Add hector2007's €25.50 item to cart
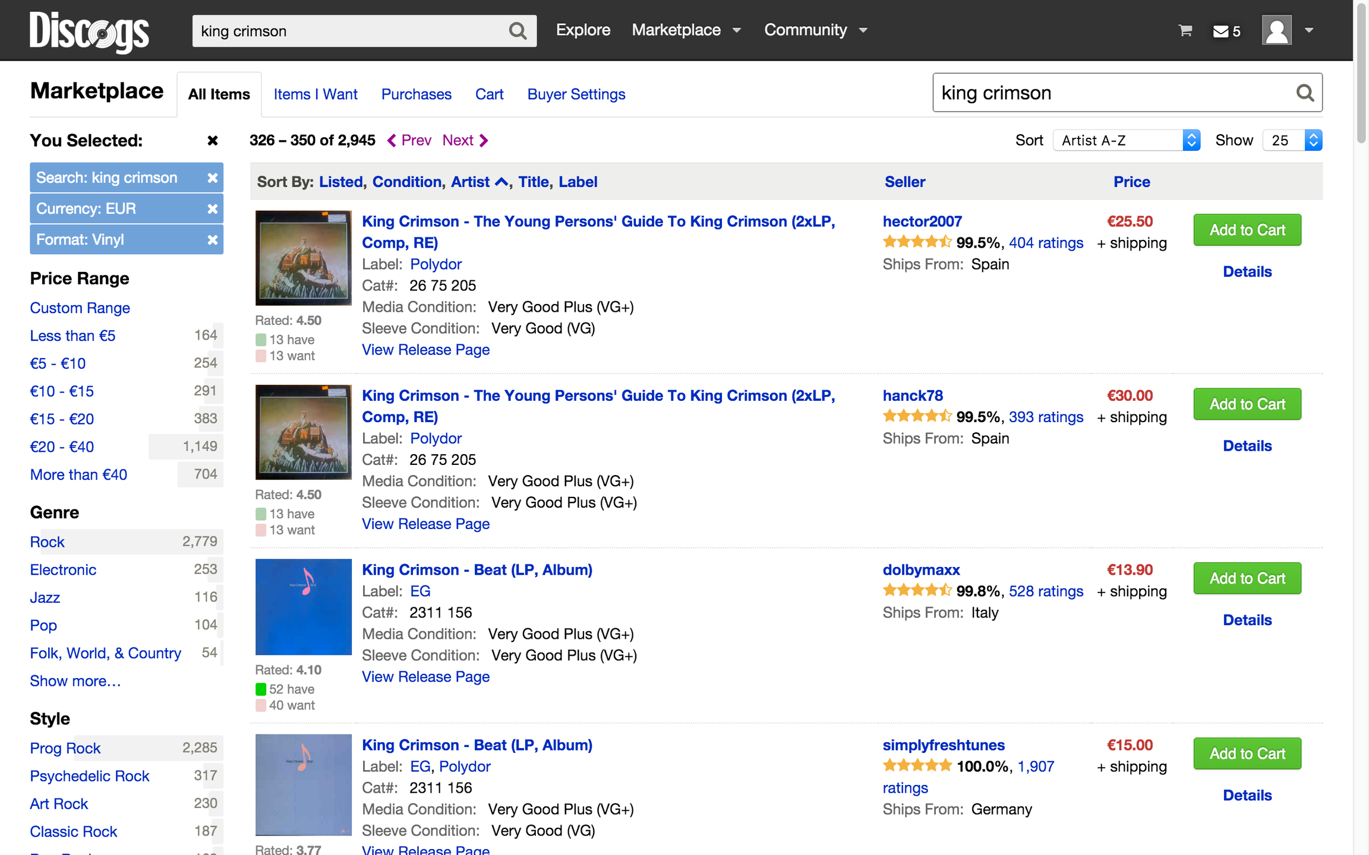Viewport: 1369px width, 855px height. pyautogui.click(x=1247, y=230)
